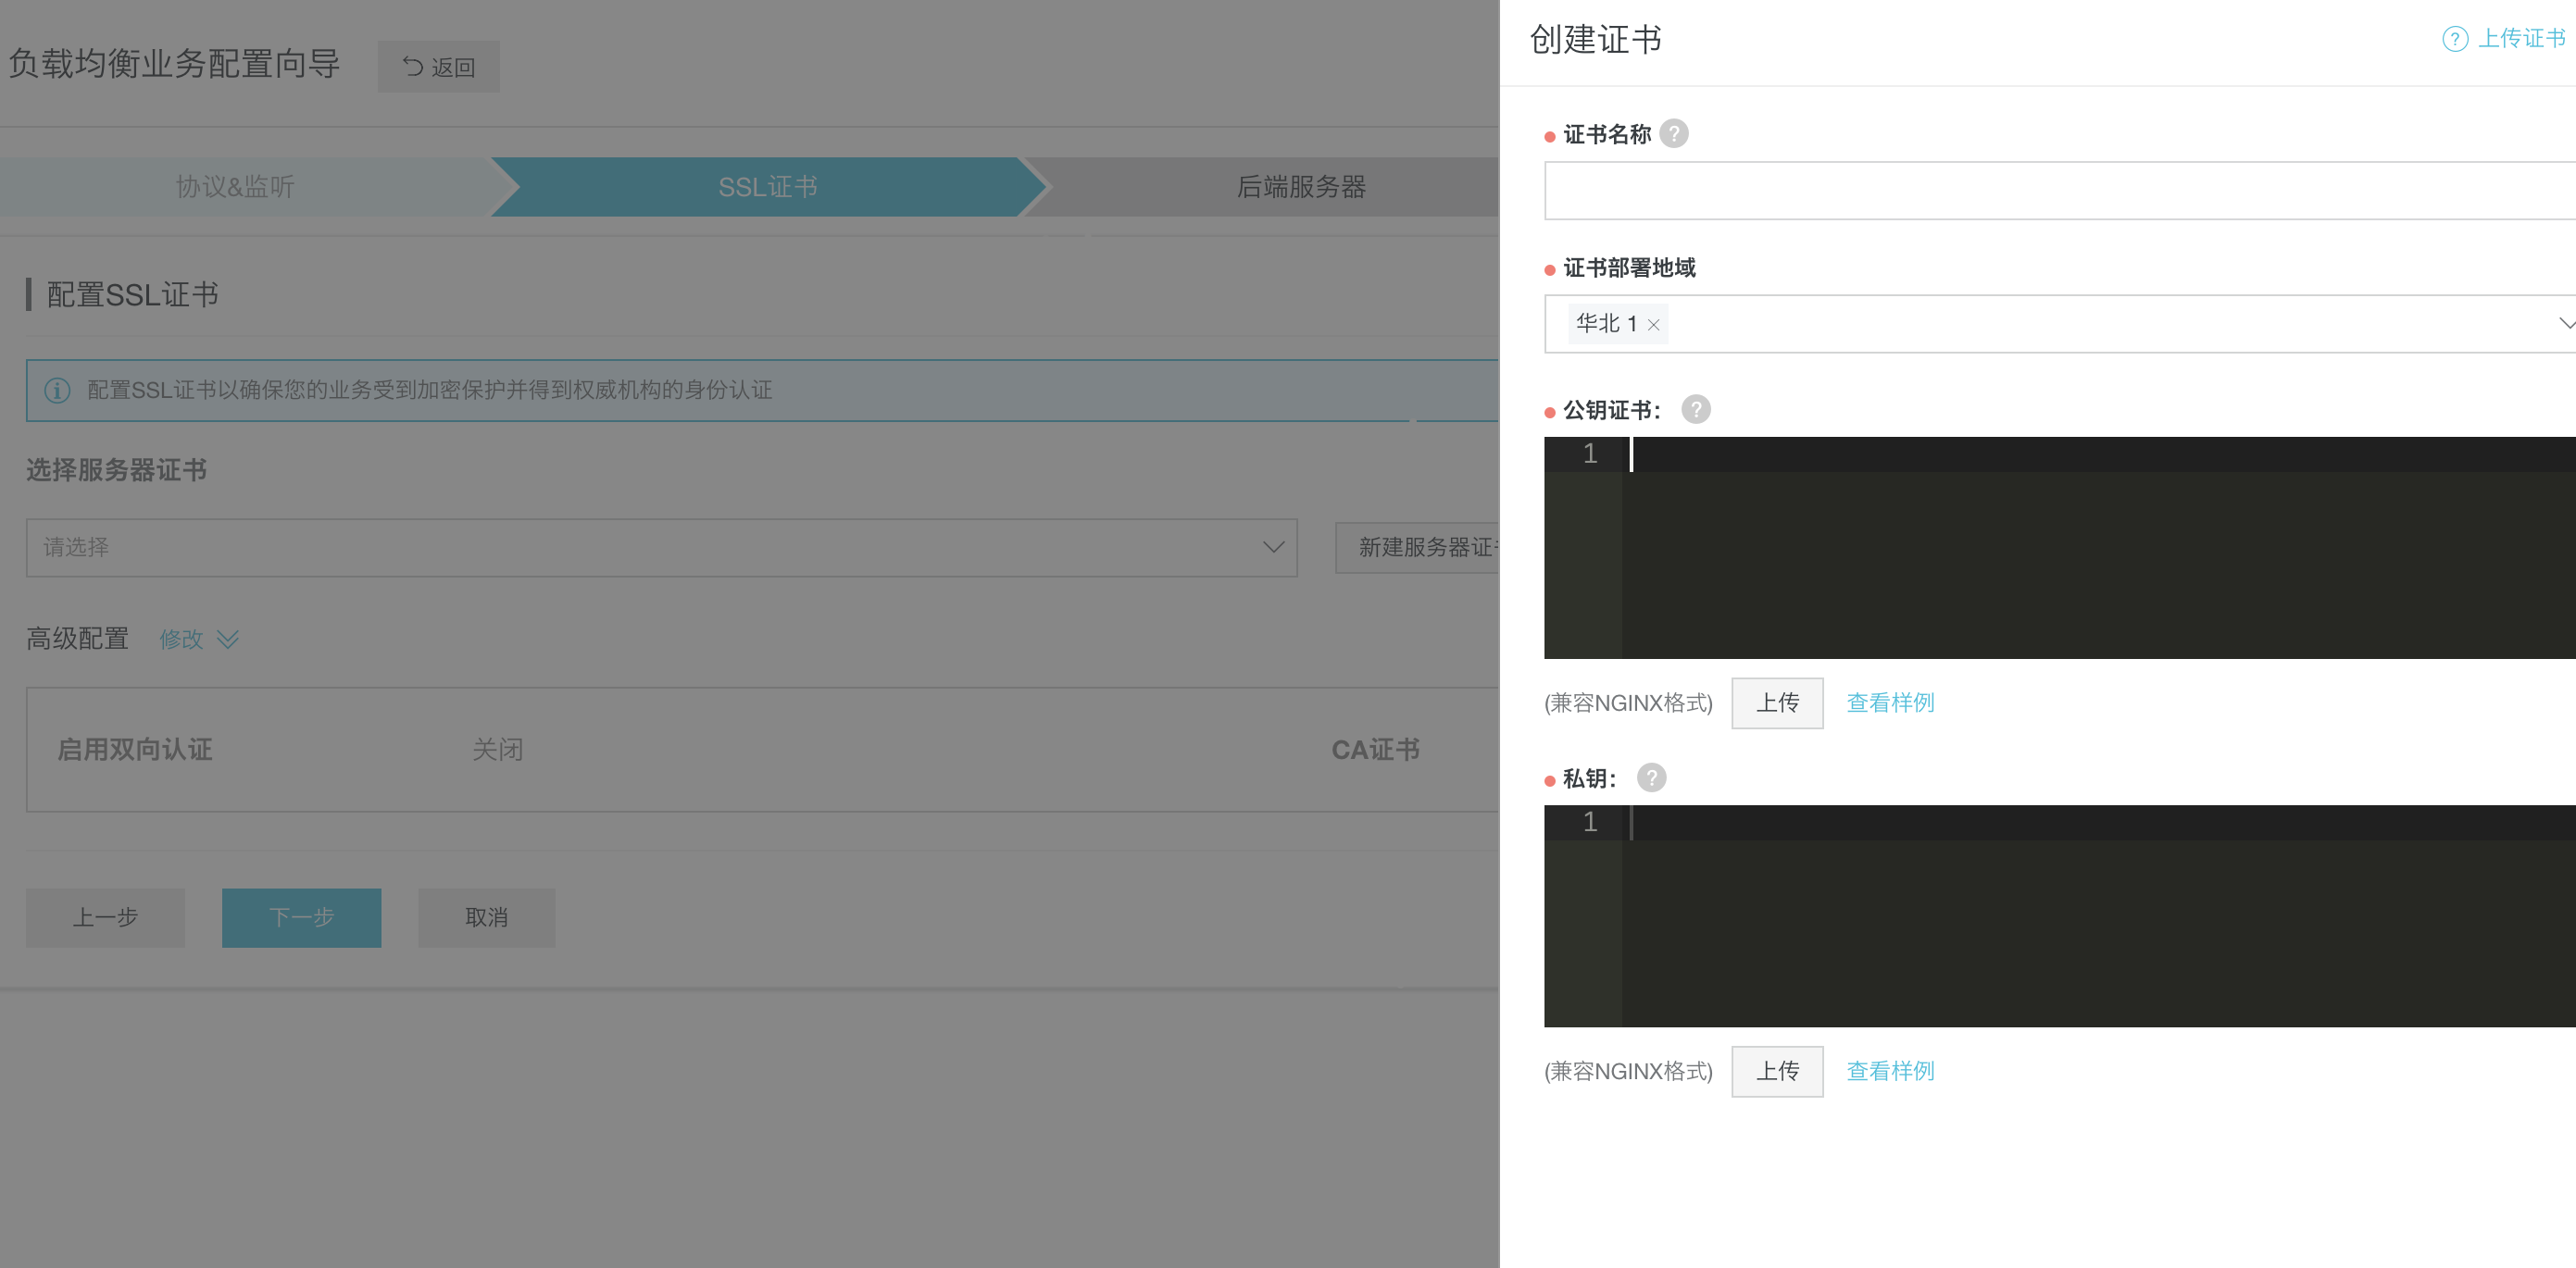Open 查看样例 link for 公钥证书
Viewport: 2576px width, 1268px height.
(1889, 702)
